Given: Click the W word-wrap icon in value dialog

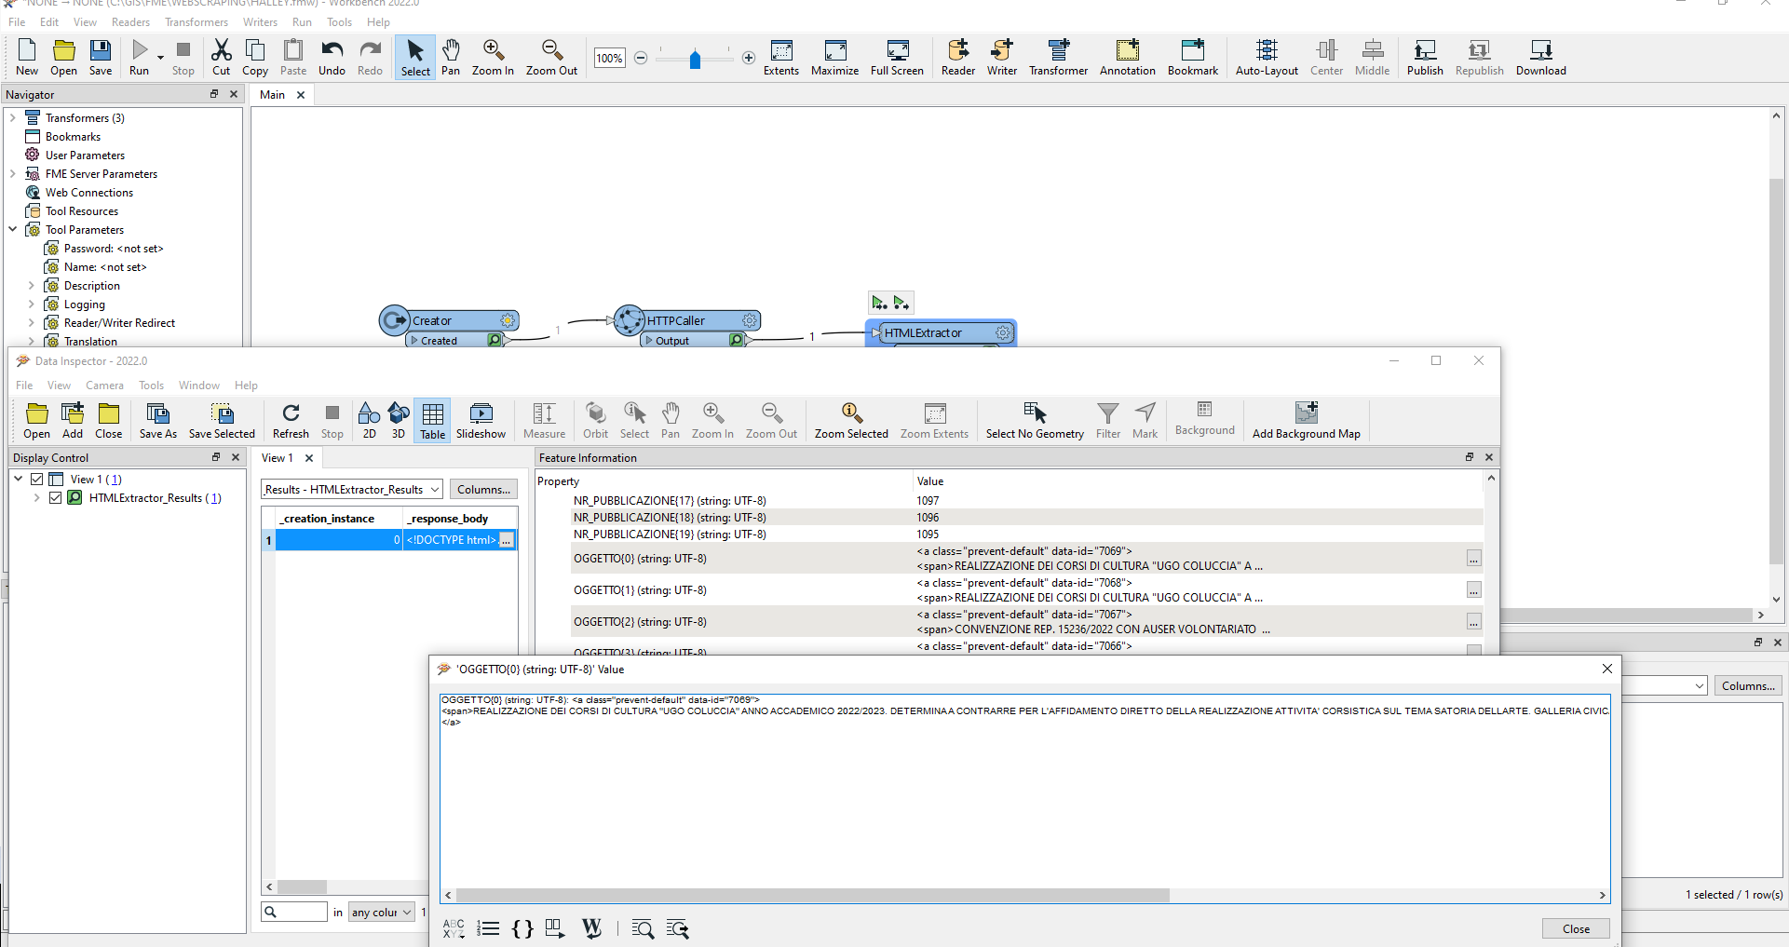Looking at the screenshot, I should pyautogui.click(x=592, y=928).
